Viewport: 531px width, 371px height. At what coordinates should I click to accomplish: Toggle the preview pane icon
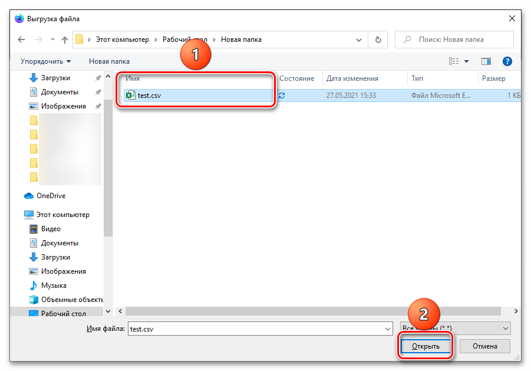(x=486, y=61)
